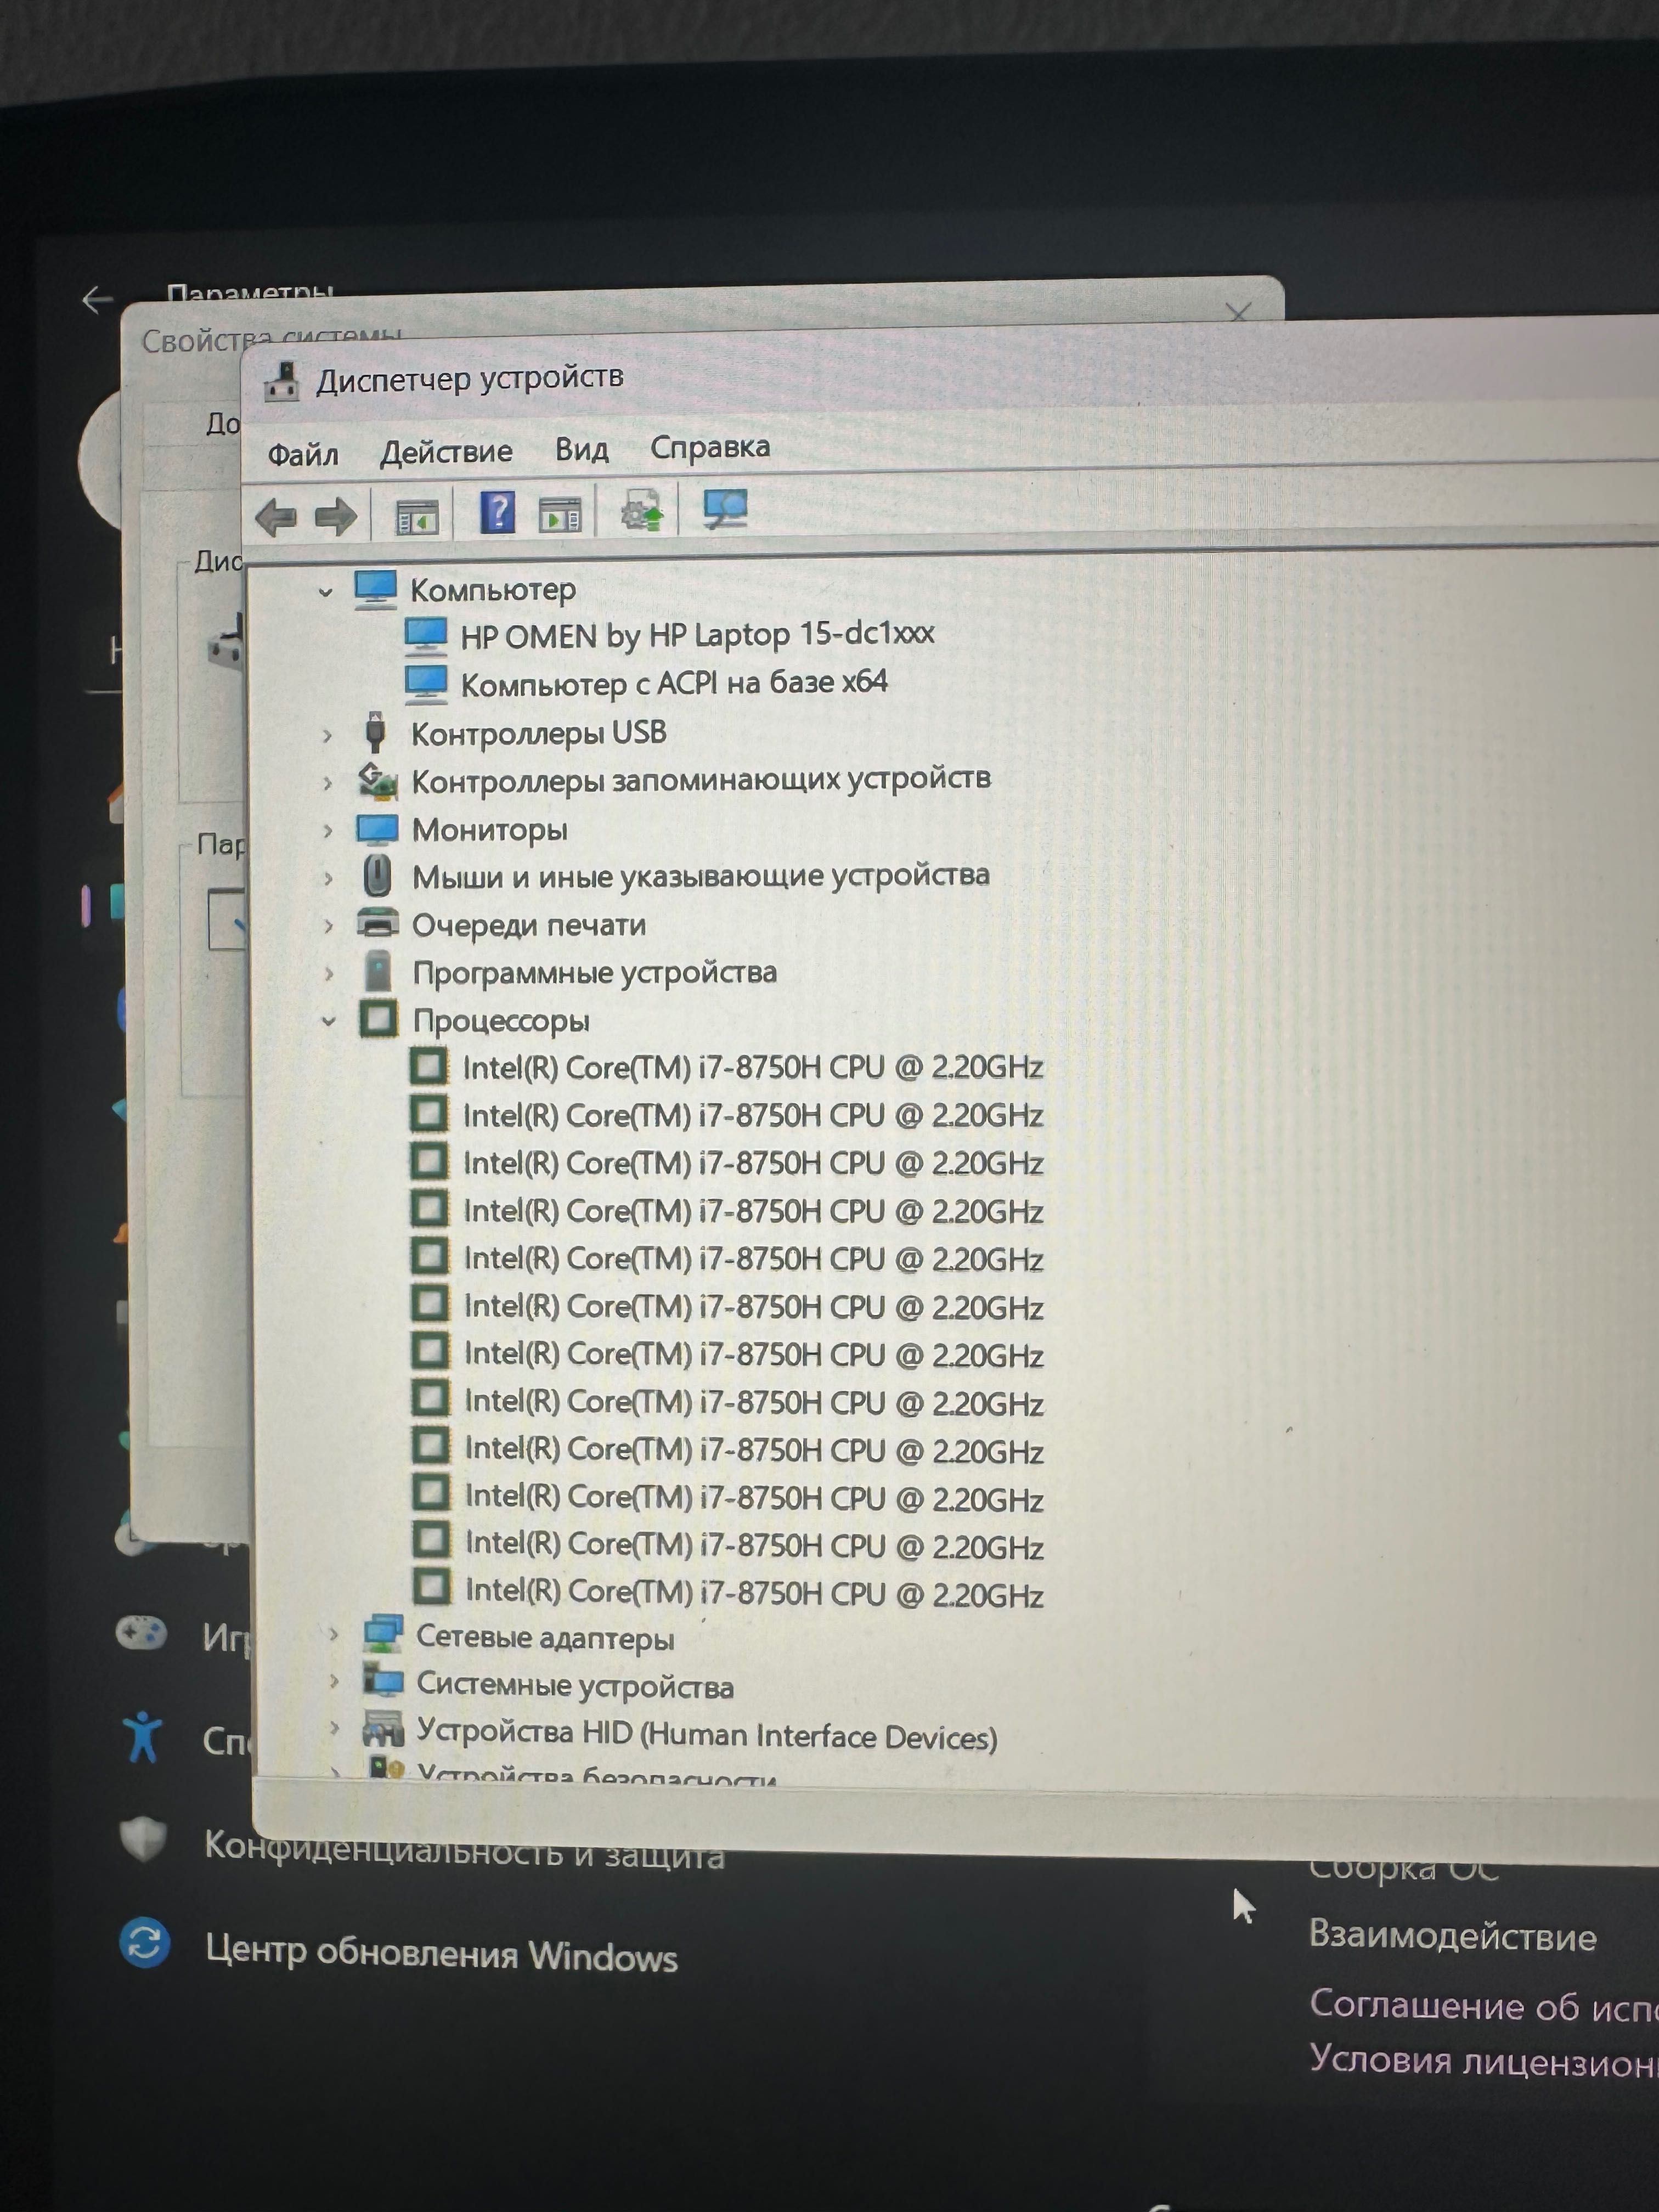Click the USB controllers plug icon
1659x2212 pixels.
point(375,732)
